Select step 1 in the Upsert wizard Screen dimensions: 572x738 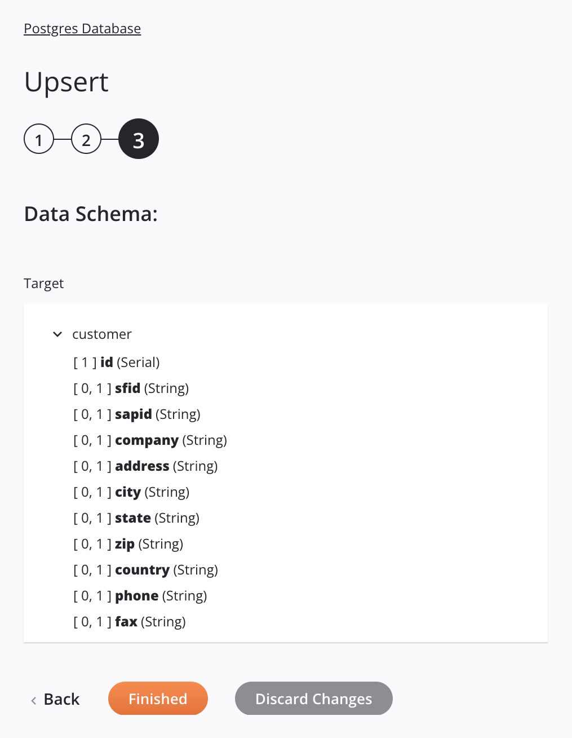(38, 139)
